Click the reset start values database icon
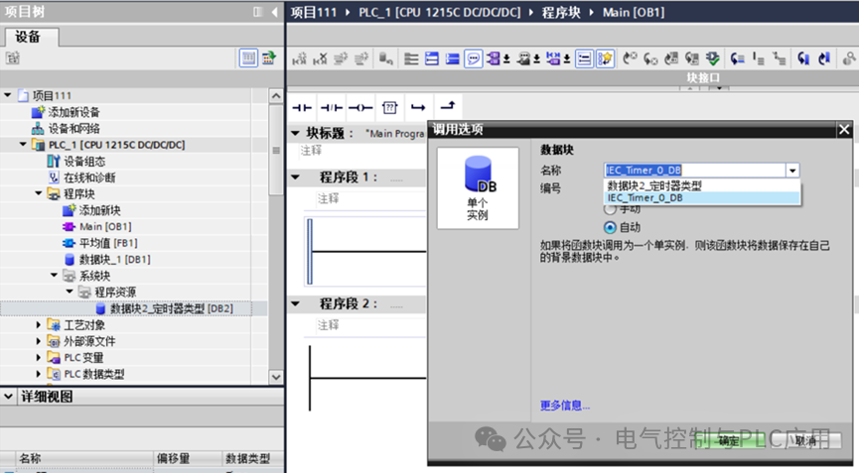 [x=385, y=59]
